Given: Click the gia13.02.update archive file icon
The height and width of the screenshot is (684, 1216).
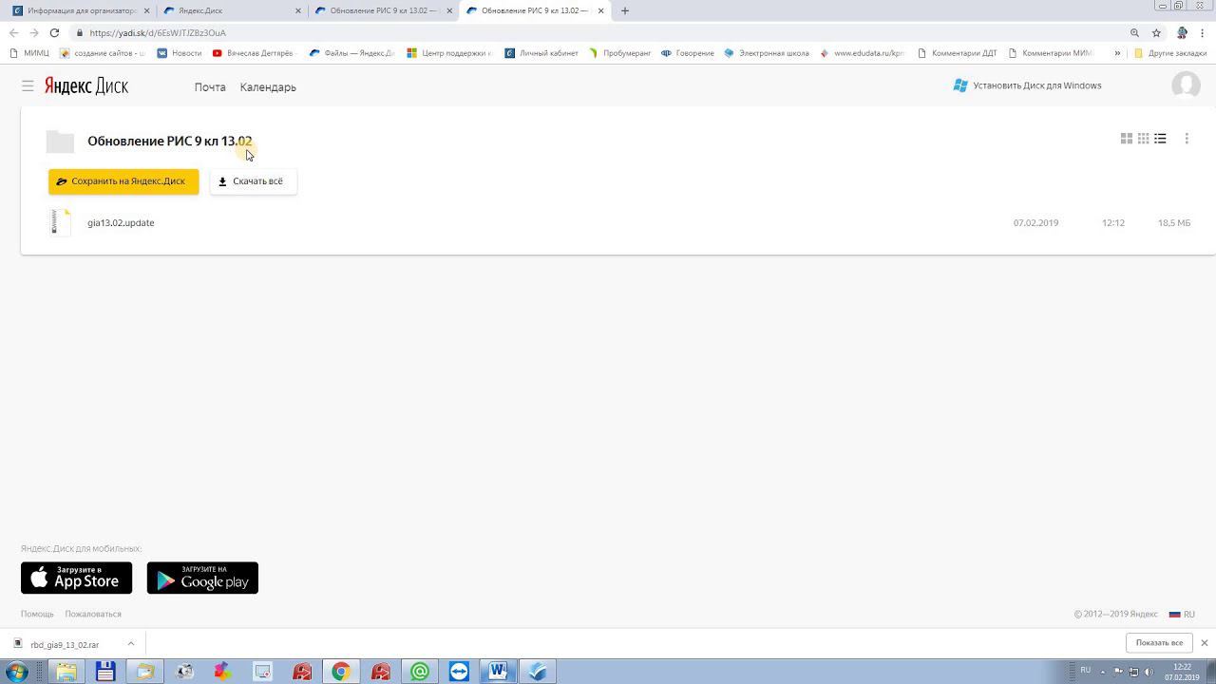Looking at the screenshot, I should [x=60, y=222].
